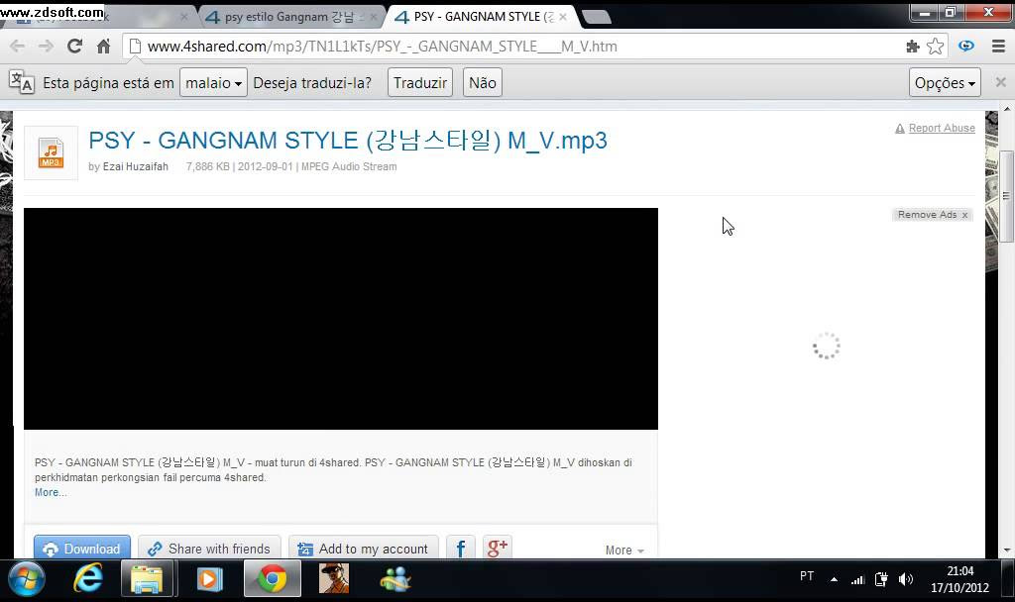1015x602 pixels.
Task: Open the Chrome menu
Action: click(x=998, y=46)
